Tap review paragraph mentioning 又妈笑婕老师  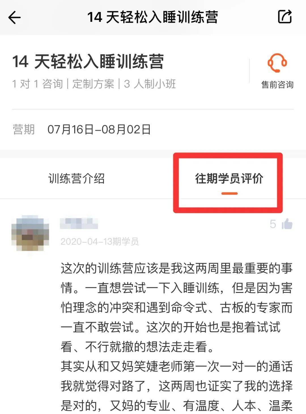click(x=177, y=386)
